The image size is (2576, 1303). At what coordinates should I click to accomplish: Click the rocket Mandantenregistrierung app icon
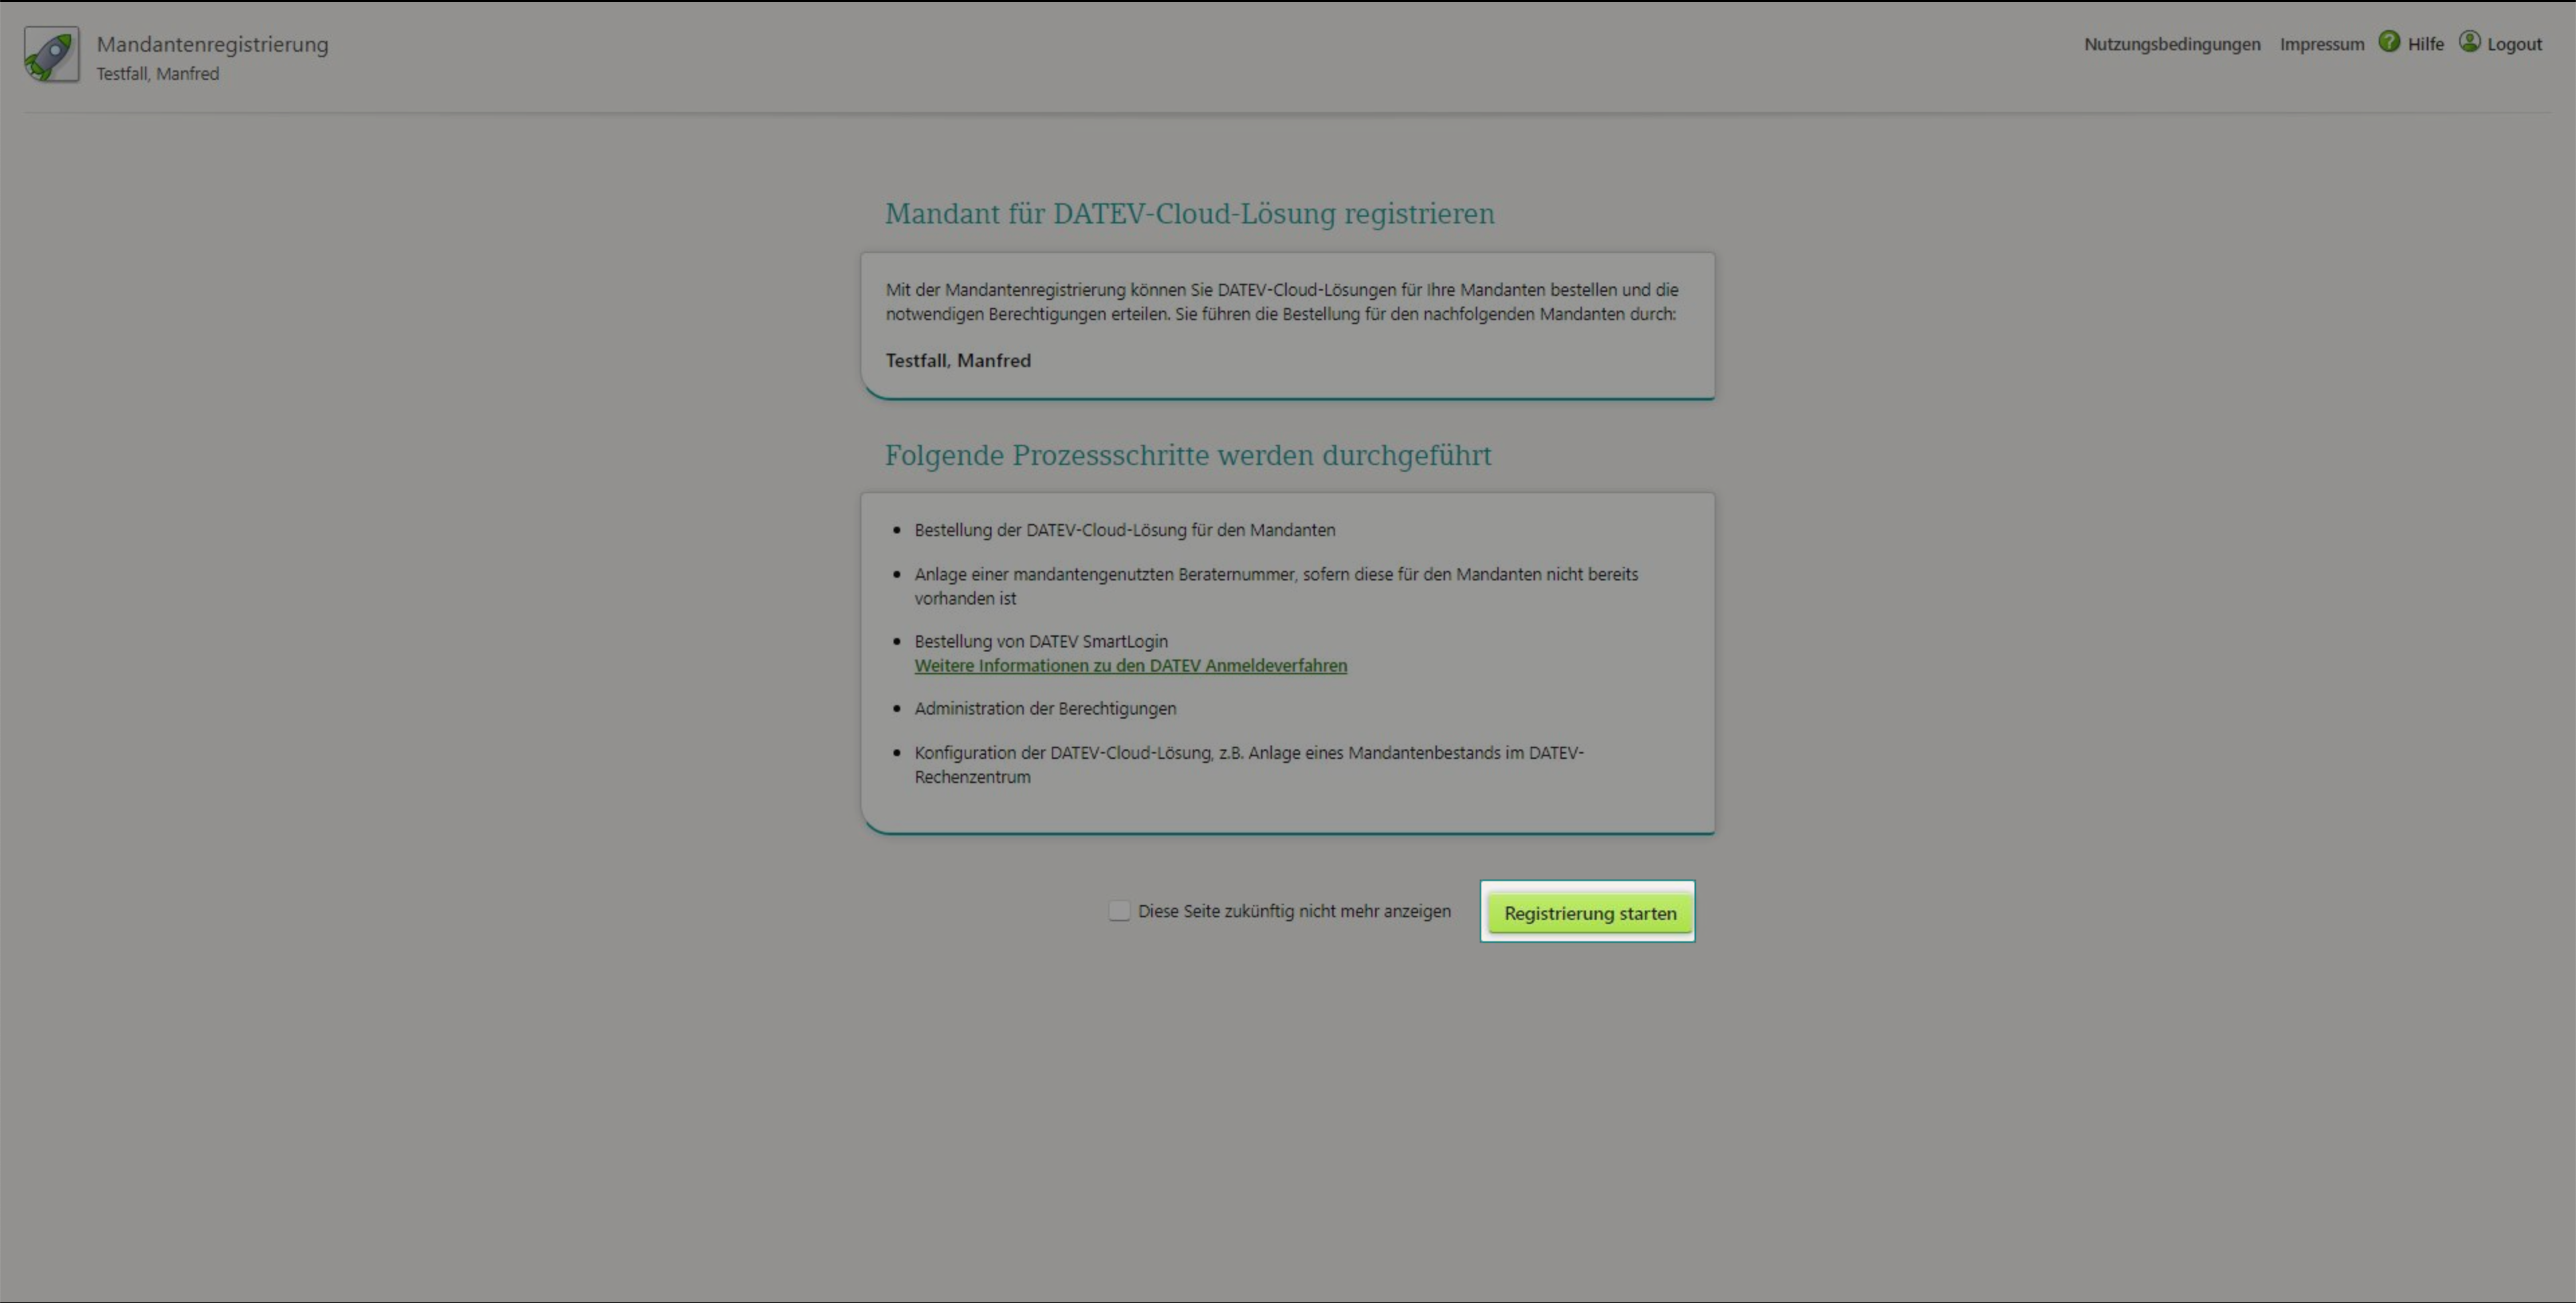(x=51, y=54)
